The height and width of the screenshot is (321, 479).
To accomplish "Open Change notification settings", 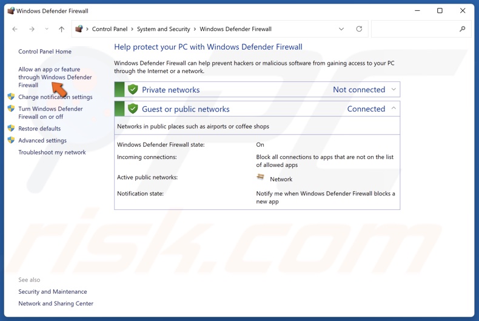I will (55, 97).
